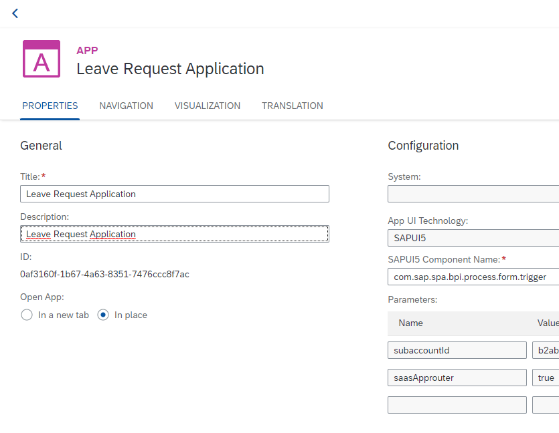Click the value field for subaccountId
The height and width of the screenshot is (433, 559).
(x=546, y=350)
